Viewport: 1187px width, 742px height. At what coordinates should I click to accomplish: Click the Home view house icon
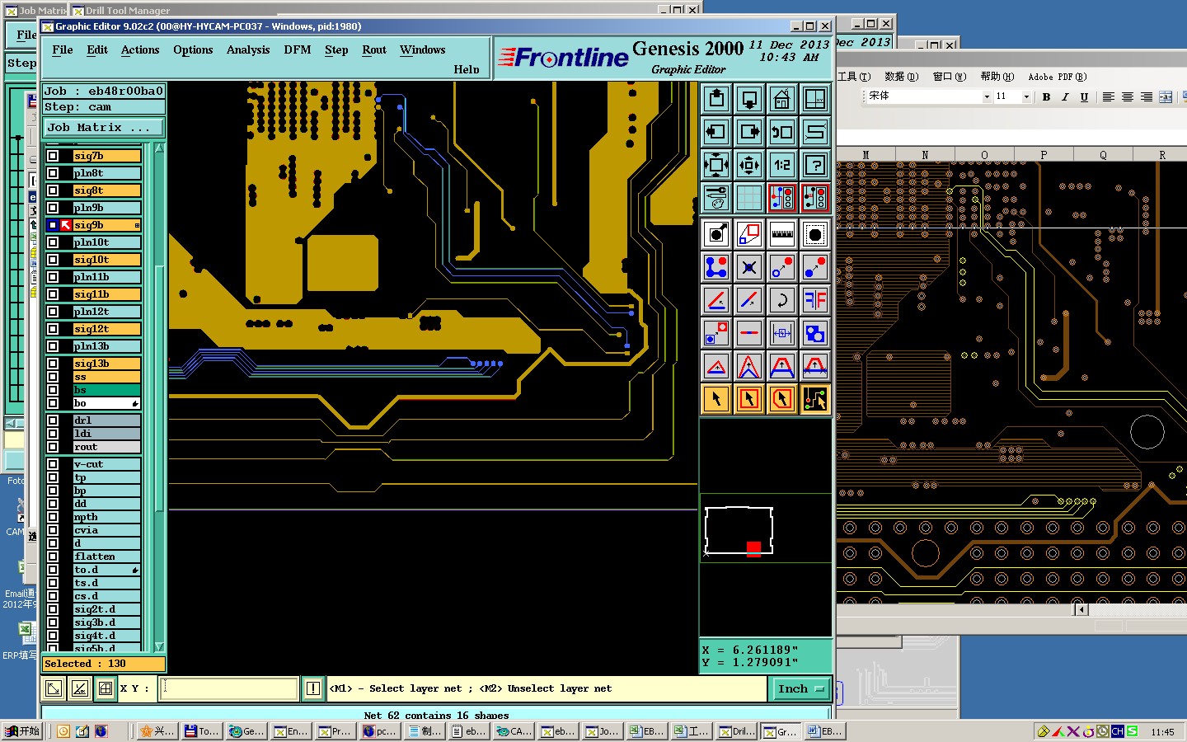(782, 99)
